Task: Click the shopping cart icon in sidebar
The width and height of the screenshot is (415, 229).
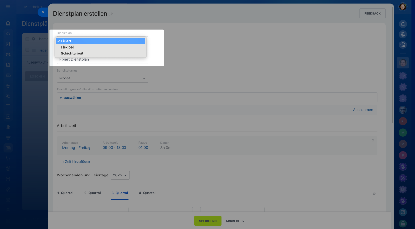Action: coord(8,158)
